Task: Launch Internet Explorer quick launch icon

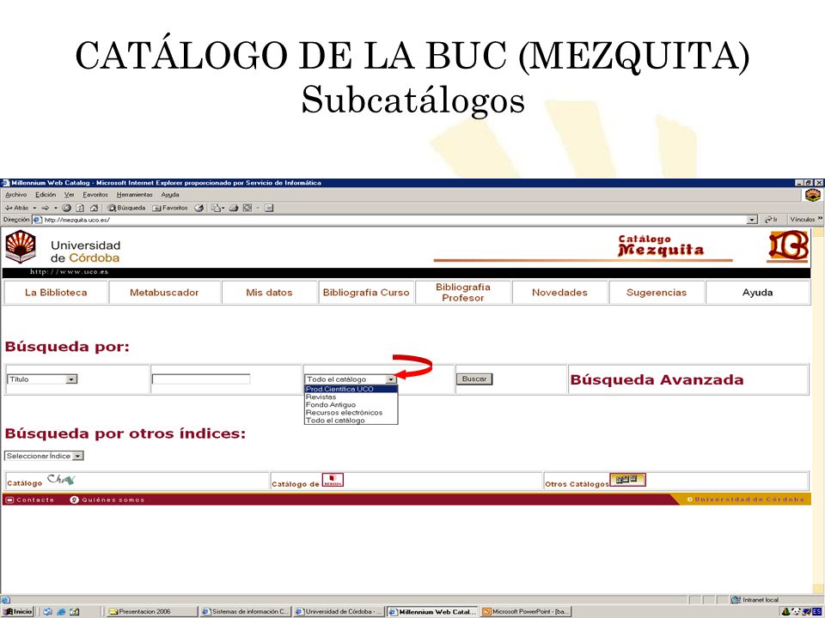Action: pos(62,612)
